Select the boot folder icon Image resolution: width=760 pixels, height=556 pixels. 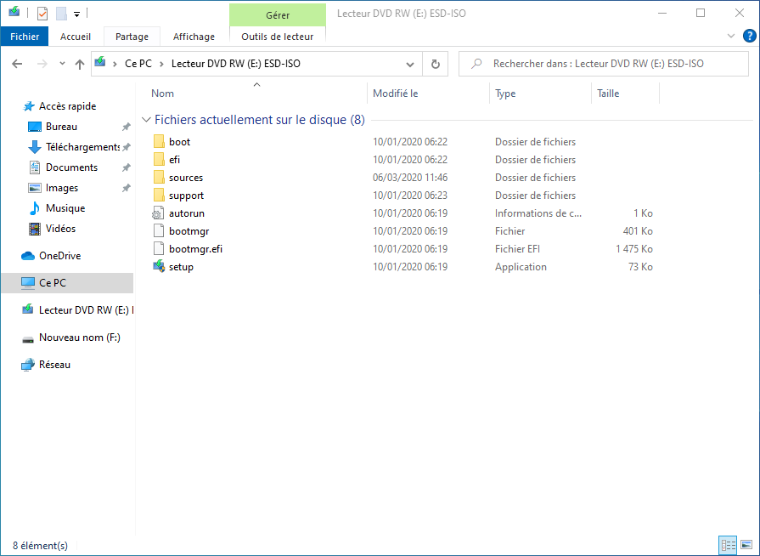coord(159,142)
